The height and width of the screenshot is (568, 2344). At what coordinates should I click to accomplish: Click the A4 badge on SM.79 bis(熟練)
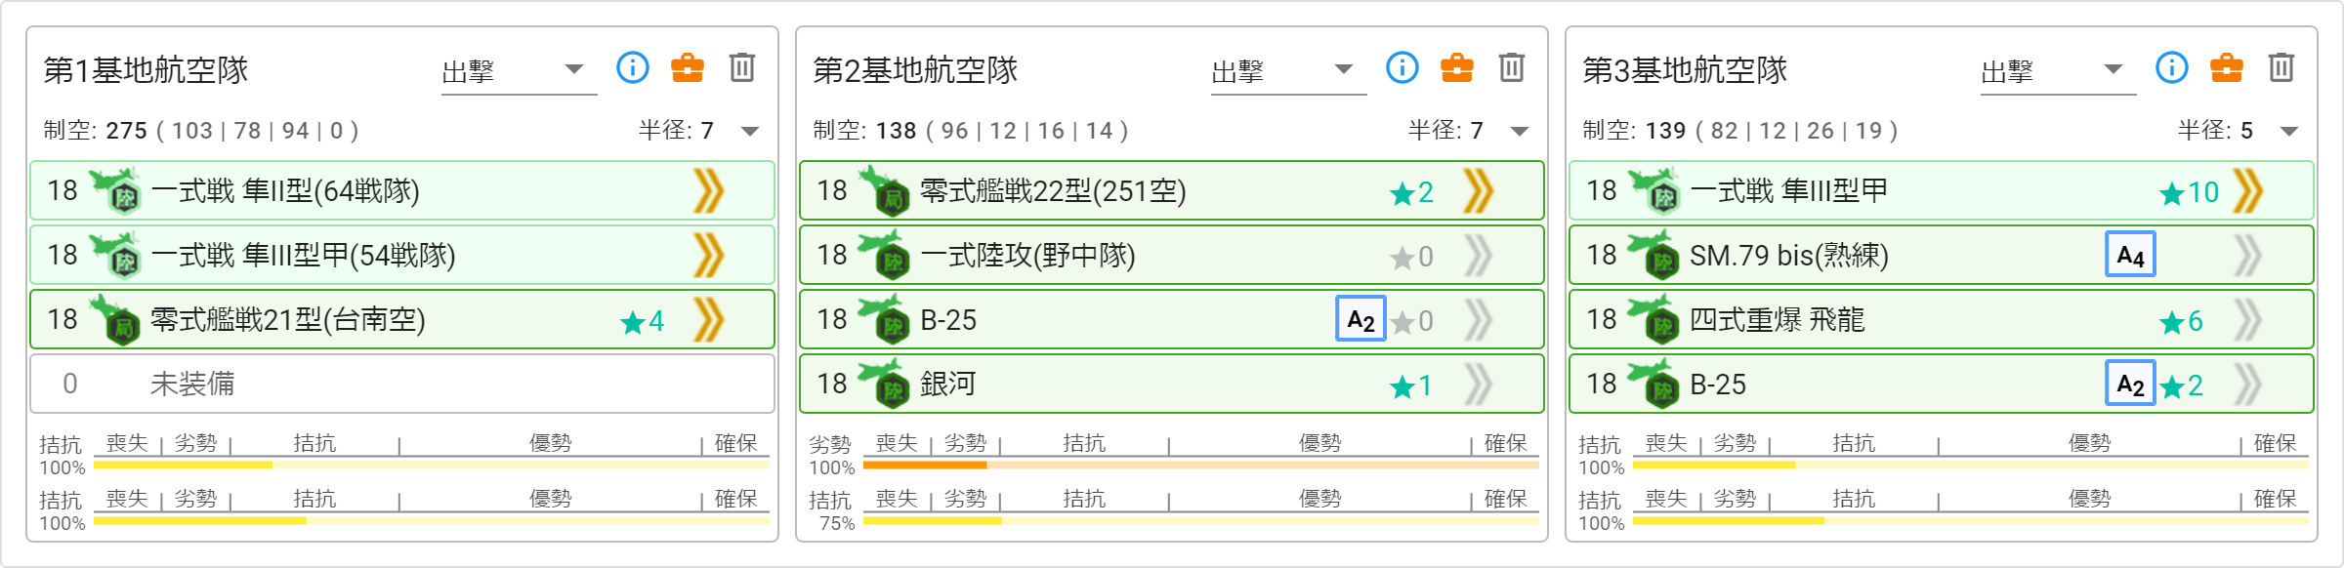click(2130, 256)
